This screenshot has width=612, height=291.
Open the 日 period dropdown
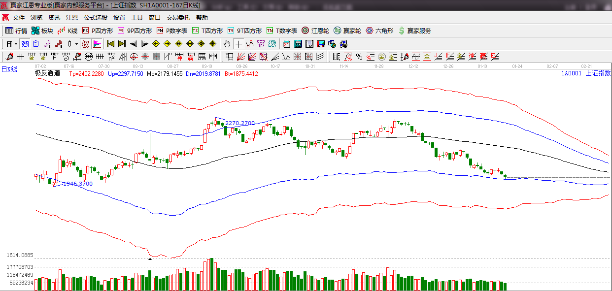[x=11, y=44]
